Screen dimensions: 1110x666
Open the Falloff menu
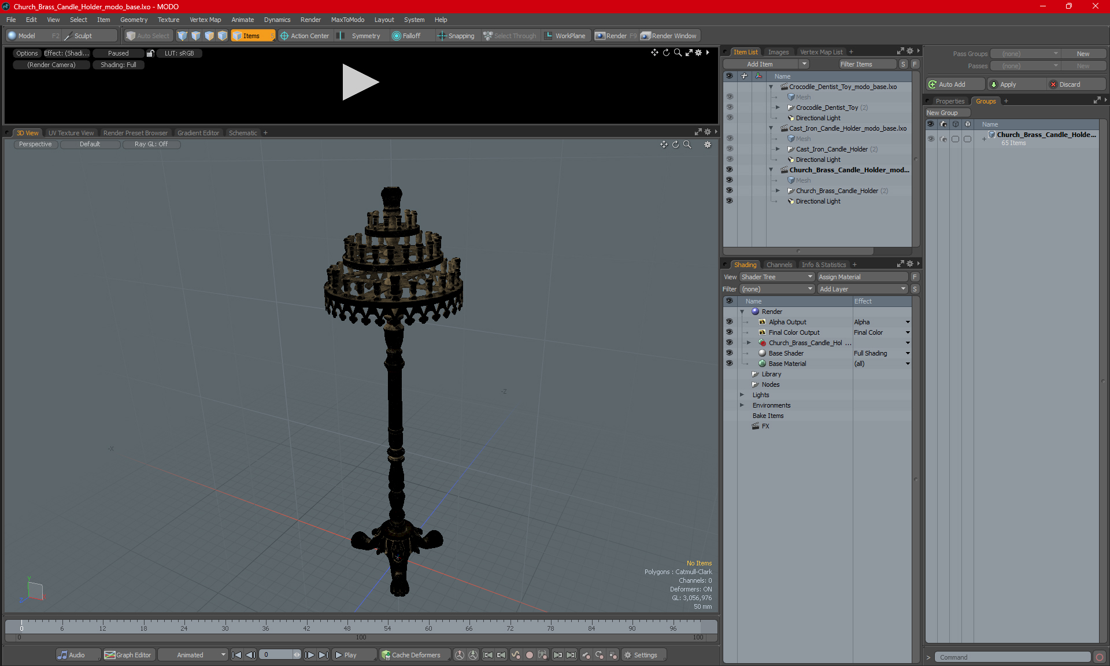(406, 36)
